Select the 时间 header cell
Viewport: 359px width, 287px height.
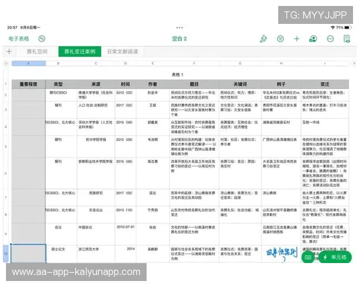pos(125,84)
